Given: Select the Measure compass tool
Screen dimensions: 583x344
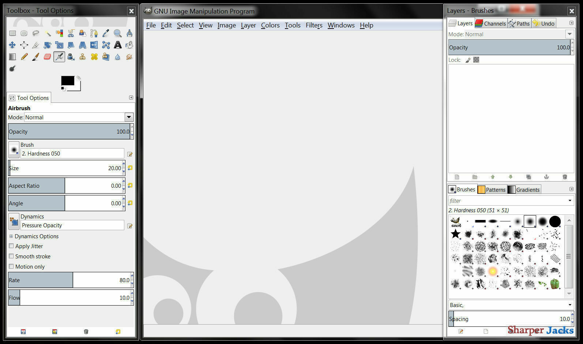Looking at the screenshot, I should pos(129,33).
